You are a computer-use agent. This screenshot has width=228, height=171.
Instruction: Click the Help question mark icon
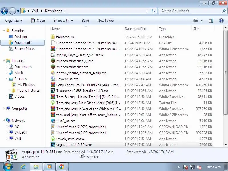point(221,21)
